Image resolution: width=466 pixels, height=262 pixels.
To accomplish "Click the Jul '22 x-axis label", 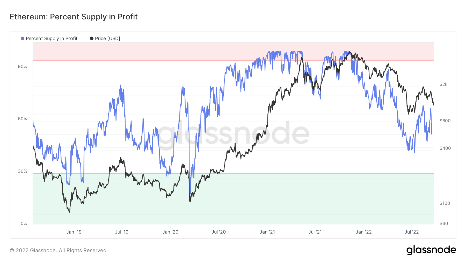I will point(412,232).
